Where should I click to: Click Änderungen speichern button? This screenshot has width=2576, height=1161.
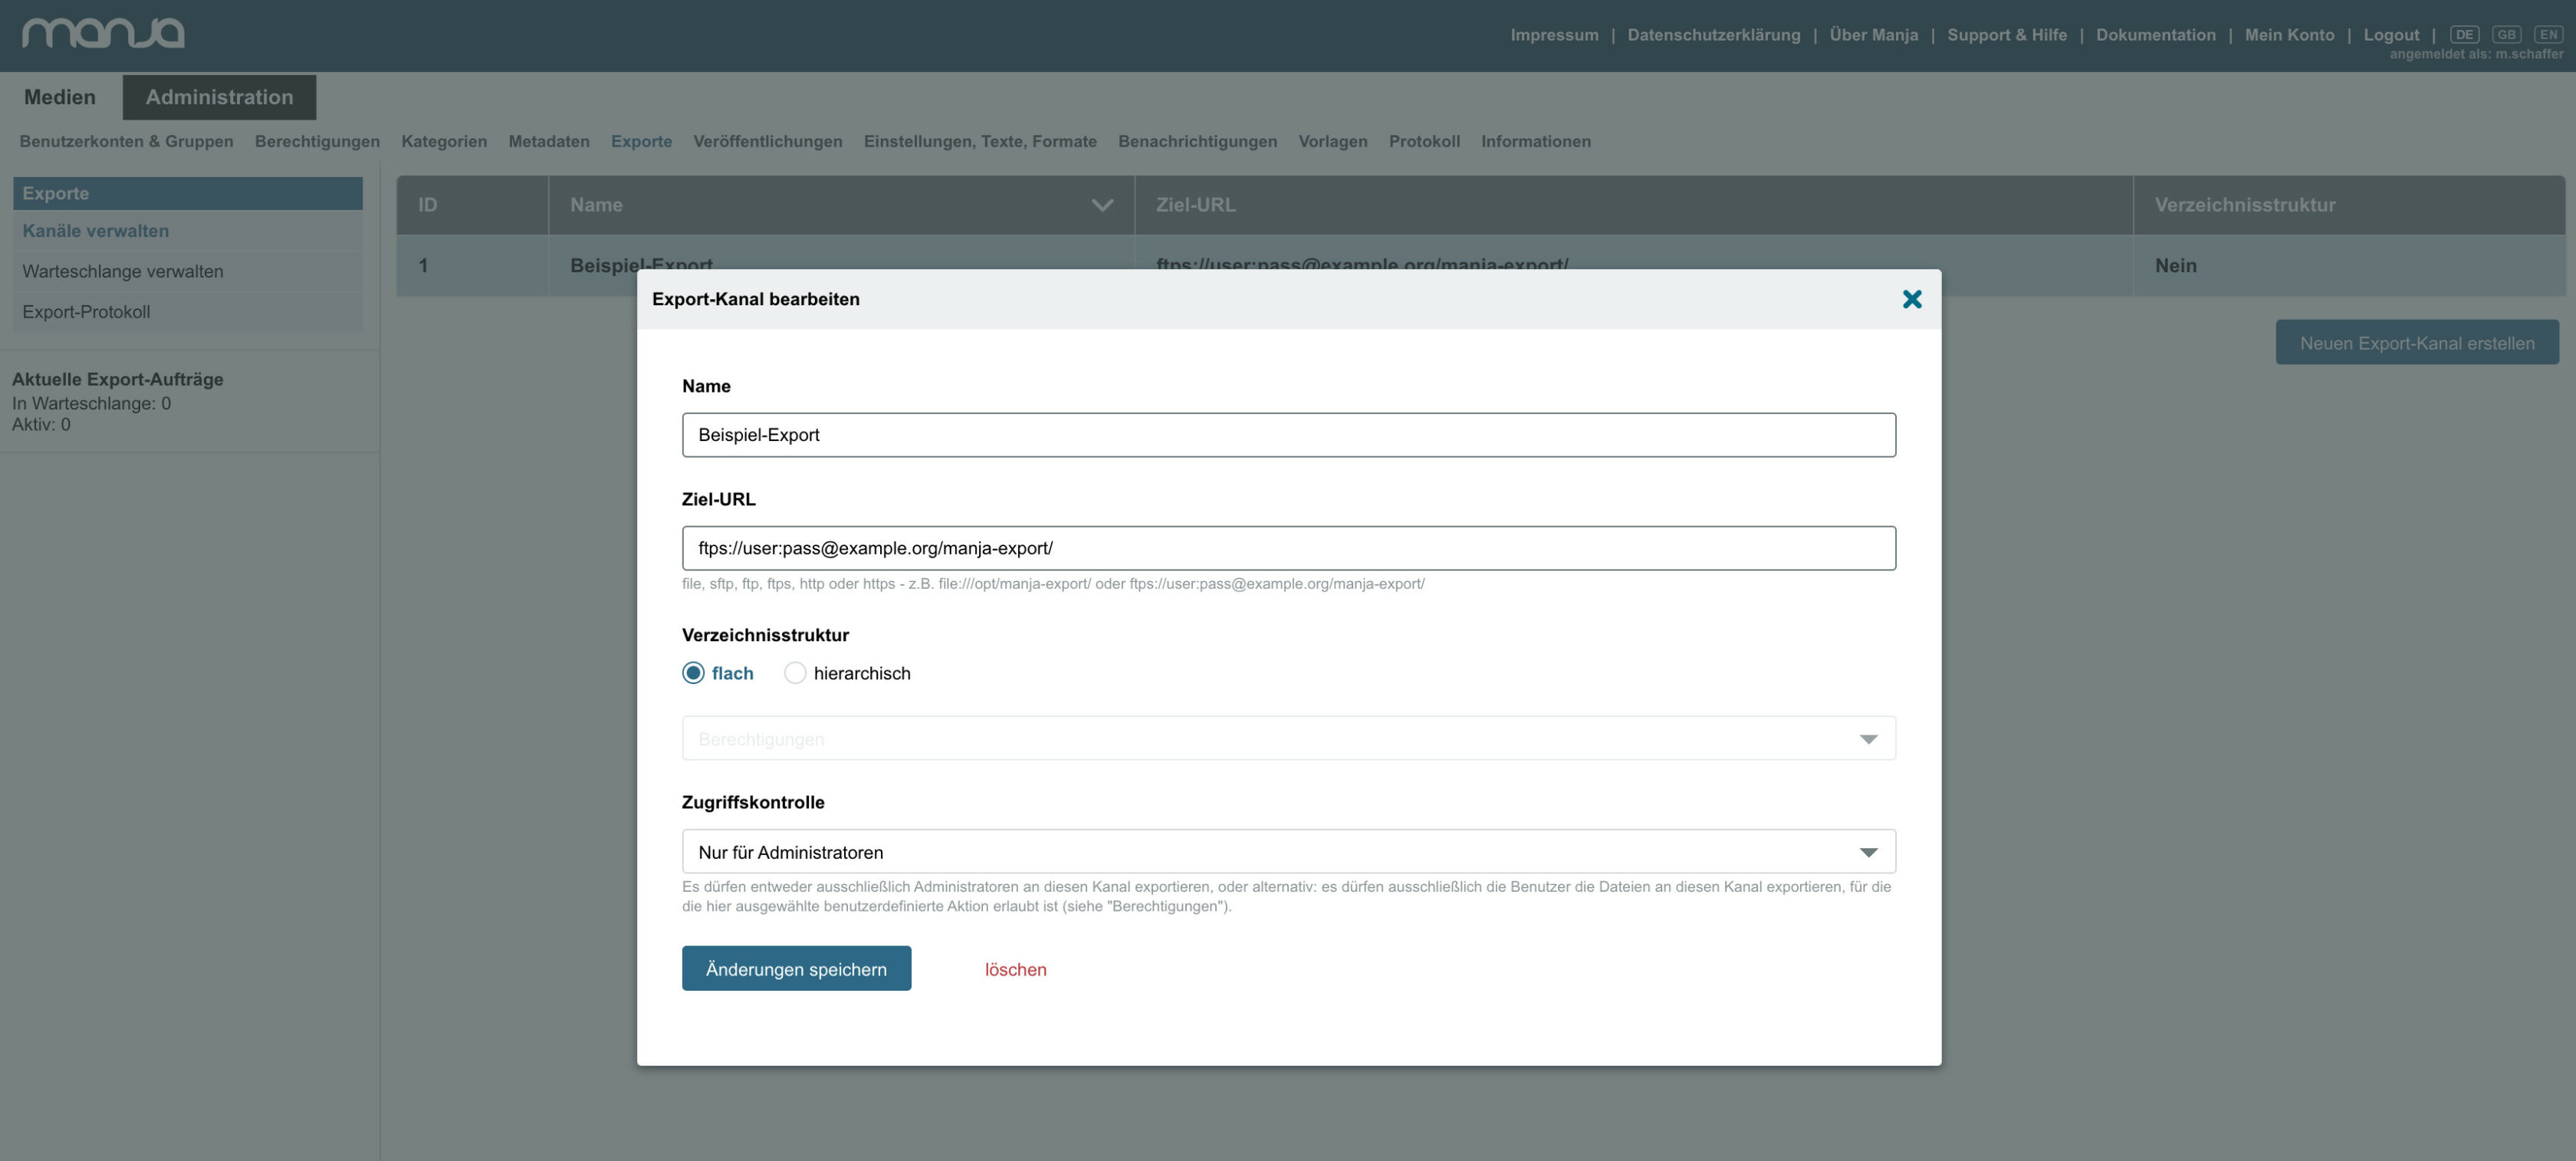[x=796, y=968]
